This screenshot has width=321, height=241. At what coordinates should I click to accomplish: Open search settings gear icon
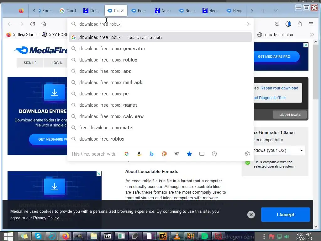click(247, 154)
